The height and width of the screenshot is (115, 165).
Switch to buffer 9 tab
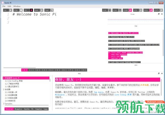(x=84, y=70)
